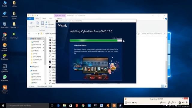Stop the screen recording

pyautogui.click(x=135, y=103)
